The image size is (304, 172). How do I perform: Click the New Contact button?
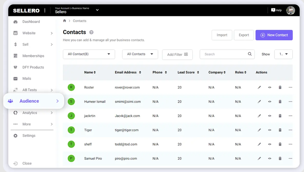click(x=274, y=35)
